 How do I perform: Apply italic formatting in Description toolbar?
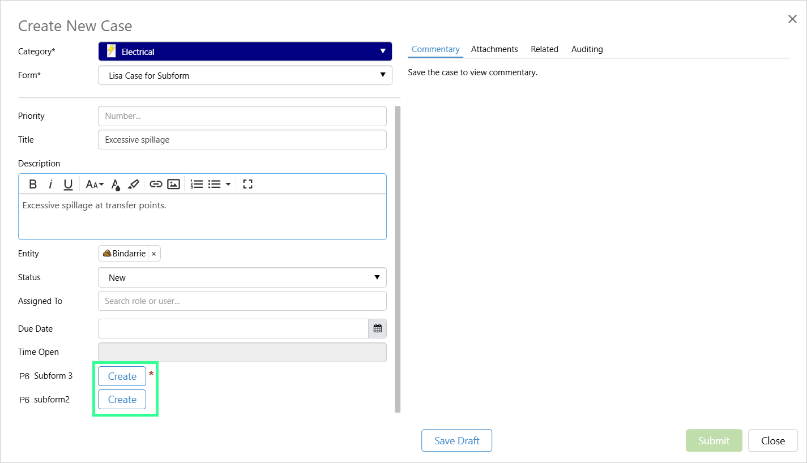[50, 184]
